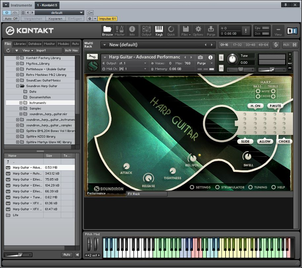Click the Pitch wheel

(x=89, y=244)
